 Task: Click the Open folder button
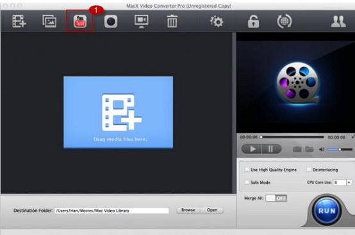(212, 210)
